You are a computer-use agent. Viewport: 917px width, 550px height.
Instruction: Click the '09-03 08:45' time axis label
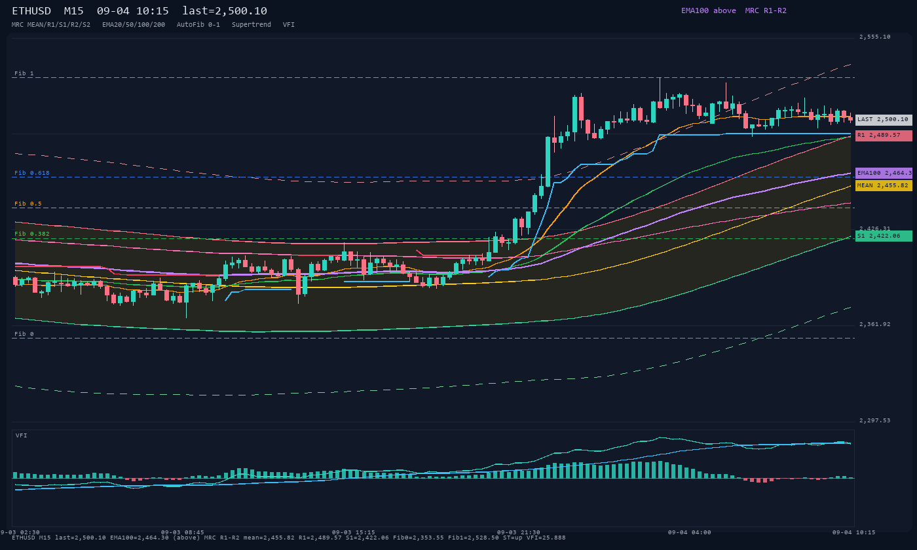tap(183, 532)
